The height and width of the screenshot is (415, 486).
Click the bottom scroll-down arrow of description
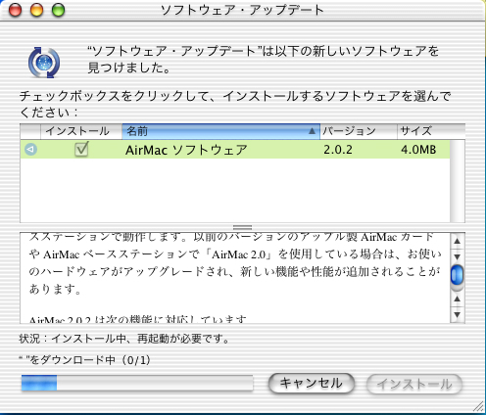pos(458,315)
